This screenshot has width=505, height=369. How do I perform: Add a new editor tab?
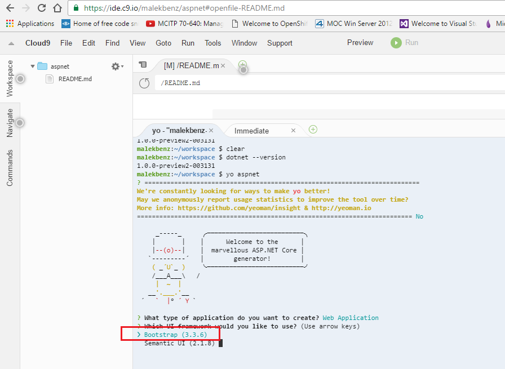coord(242,65)
